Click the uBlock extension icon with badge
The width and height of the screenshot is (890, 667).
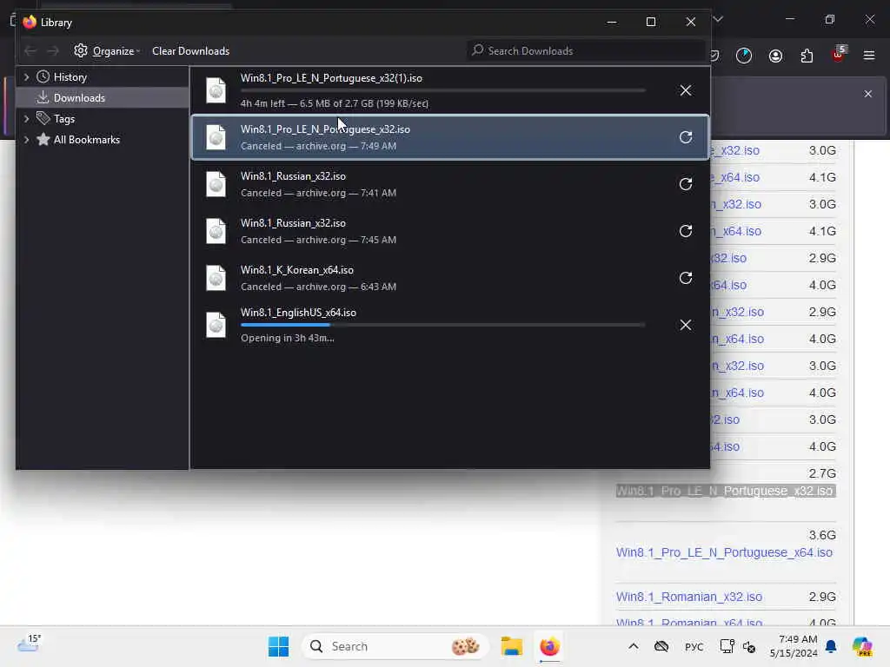[x=839, y=55]
